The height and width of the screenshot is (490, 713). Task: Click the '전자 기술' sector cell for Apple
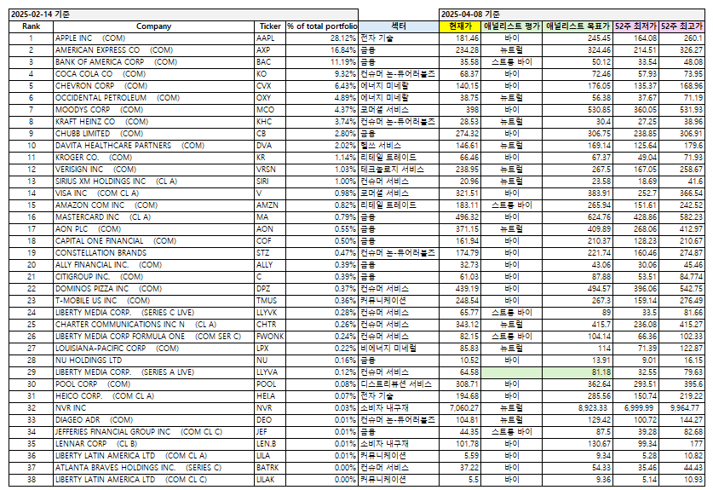click(x=399, y=38)
